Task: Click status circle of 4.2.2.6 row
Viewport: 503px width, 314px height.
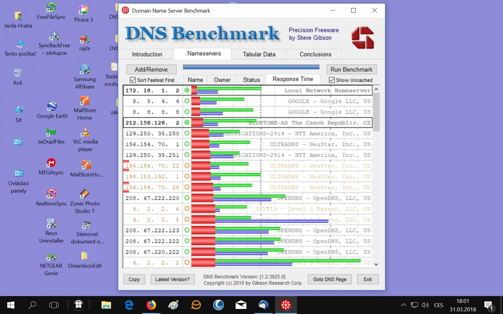Action: coord(187,209)
